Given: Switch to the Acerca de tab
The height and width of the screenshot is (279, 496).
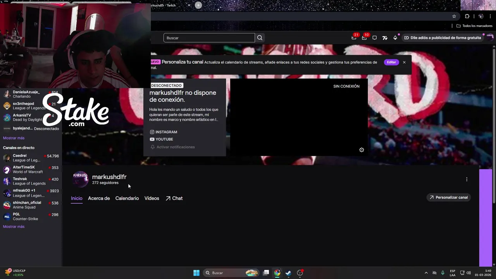Looking at the screenshot, I should point(99,198).
